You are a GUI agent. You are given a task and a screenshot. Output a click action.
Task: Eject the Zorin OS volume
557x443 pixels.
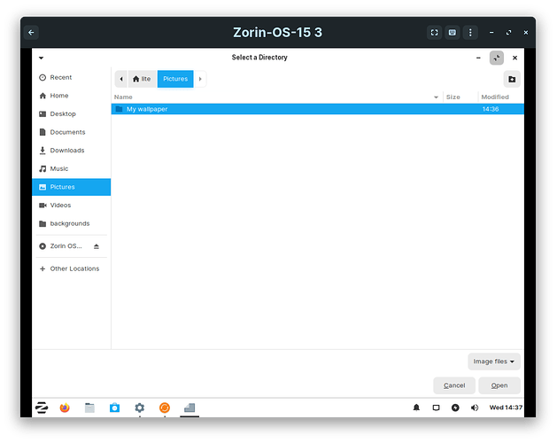point(97,246)
